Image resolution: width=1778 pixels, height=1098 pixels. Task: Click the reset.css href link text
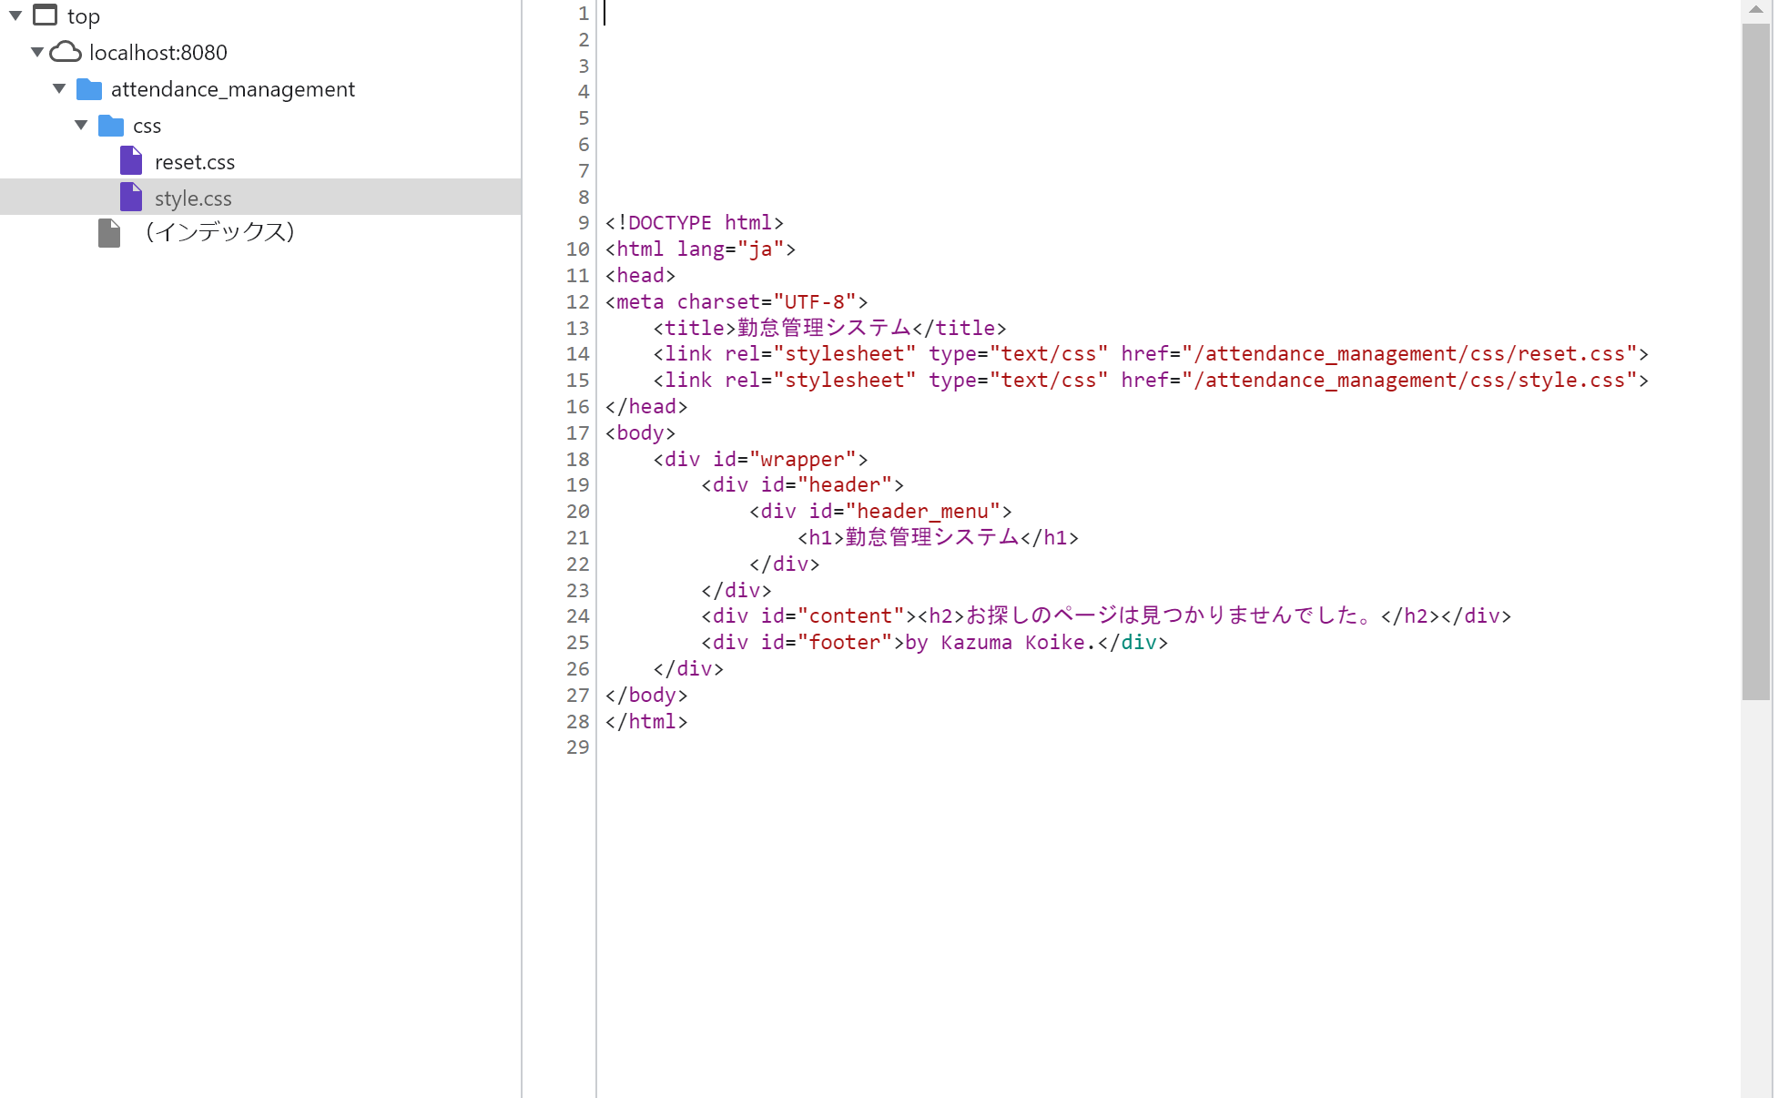tap(1411, 353)
